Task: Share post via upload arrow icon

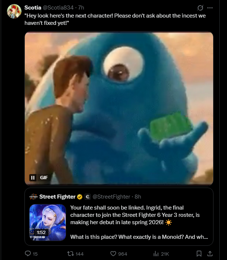Action: (210, 253)
